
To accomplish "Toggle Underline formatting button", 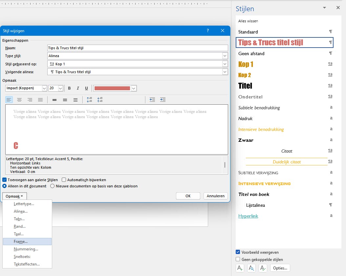I will (x=86, y=88).
